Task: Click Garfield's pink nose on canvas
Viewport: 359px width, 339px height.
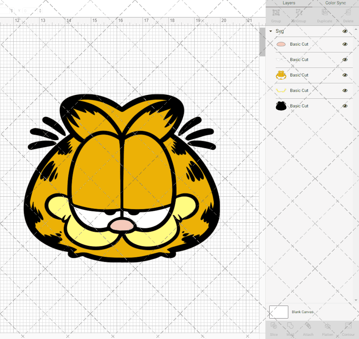Action: (x=122, y=225)
